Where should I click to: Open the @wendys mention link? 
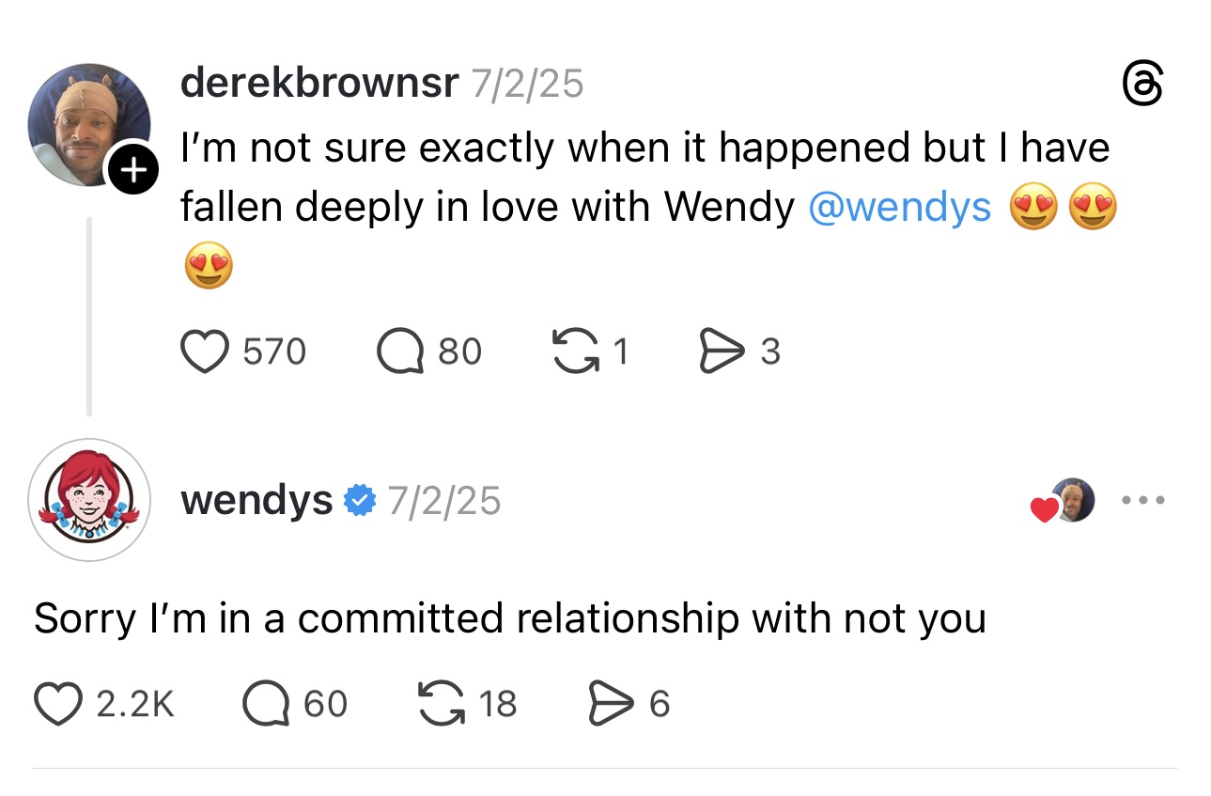tap(899, 208)
